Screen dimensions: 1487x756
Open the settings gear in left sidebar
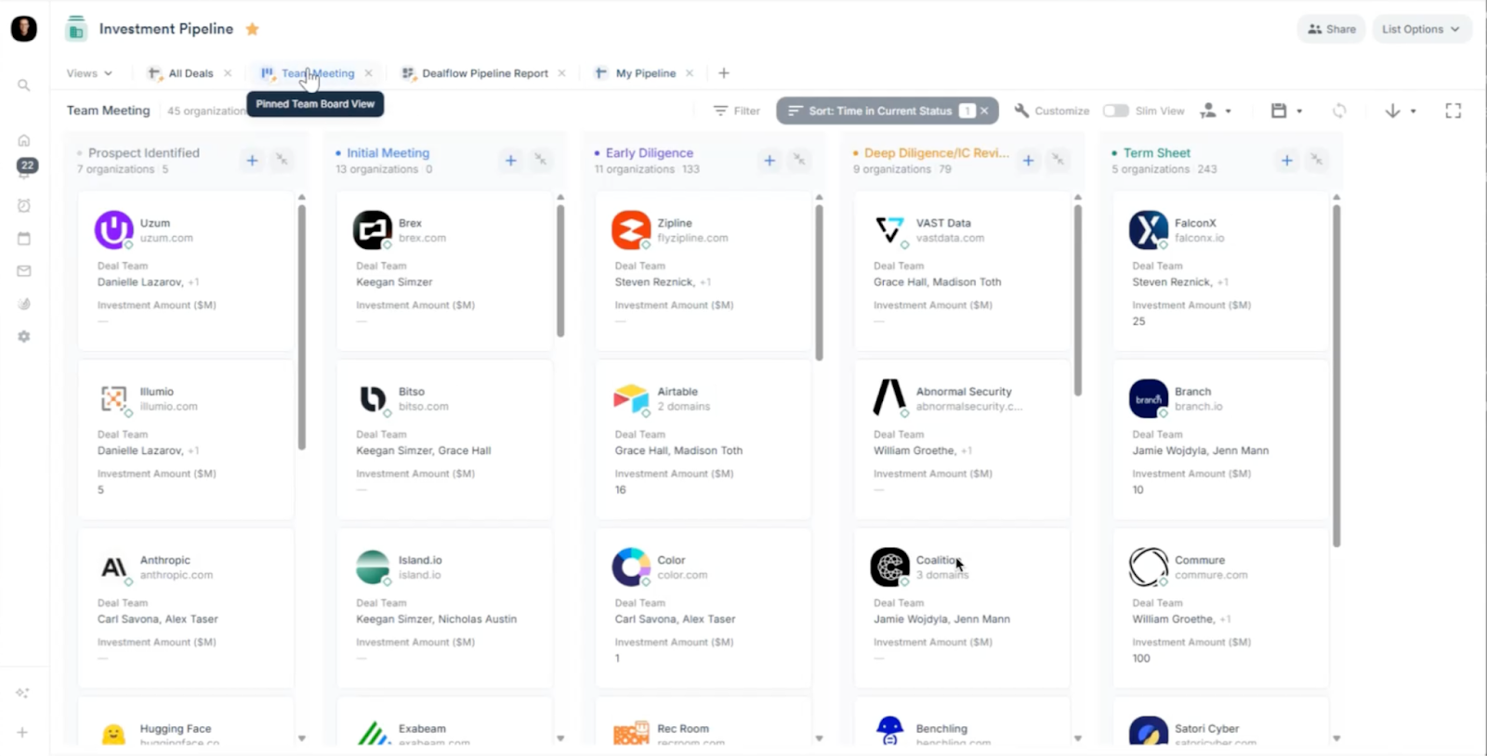[x=24, y=336]
